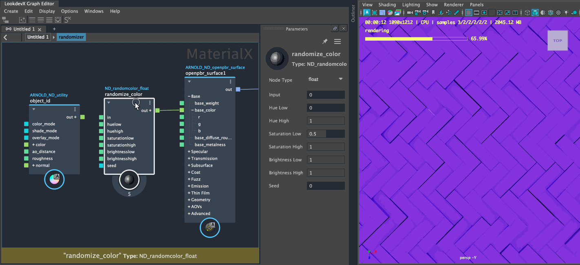Click the Hue High value field
580x265 pixels.
point(326,121)
